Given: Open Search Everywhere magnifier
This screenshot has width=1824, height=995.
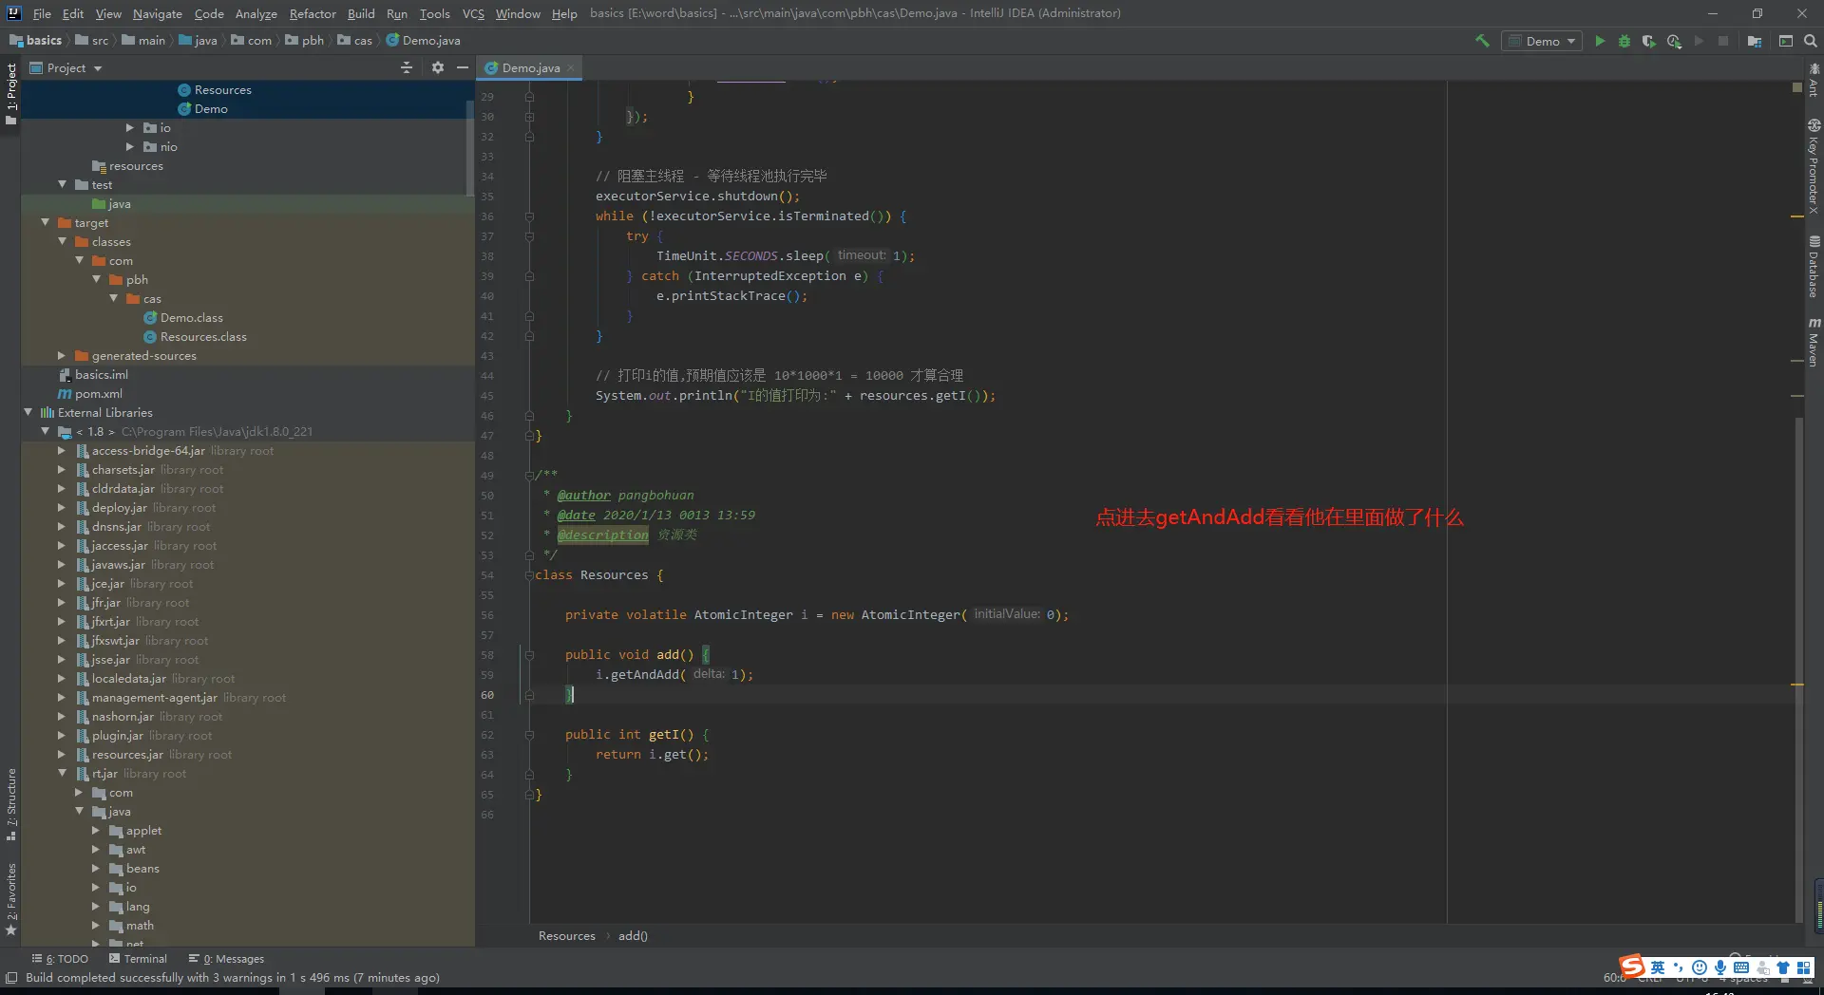Looking at the screenshot, I should 1811,41.
